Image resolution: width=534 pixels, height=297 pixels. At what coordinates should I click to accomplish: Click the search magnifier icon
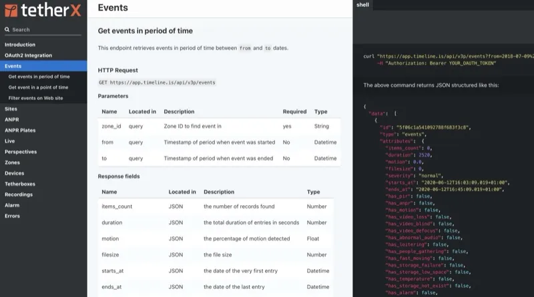7,29
